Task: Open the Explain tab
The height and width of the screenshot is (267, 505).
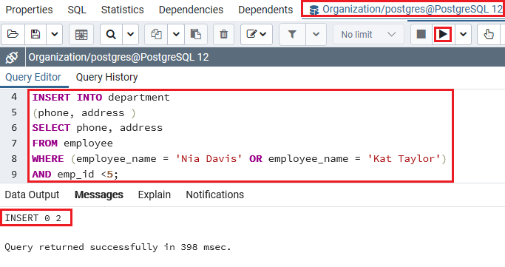Action: pos(155,195)
